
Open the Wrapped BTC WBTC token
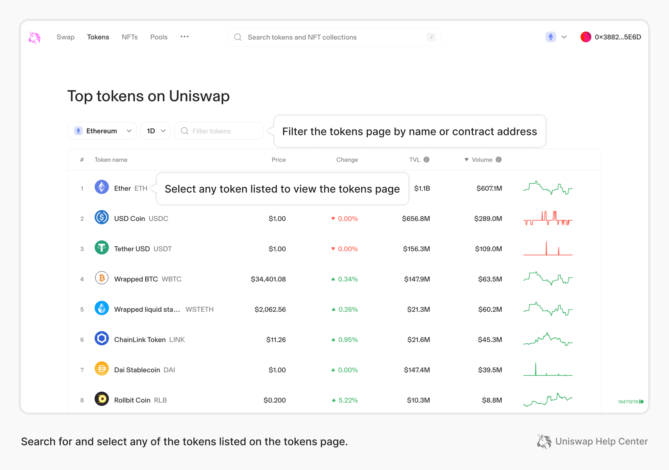coord(148,279)
